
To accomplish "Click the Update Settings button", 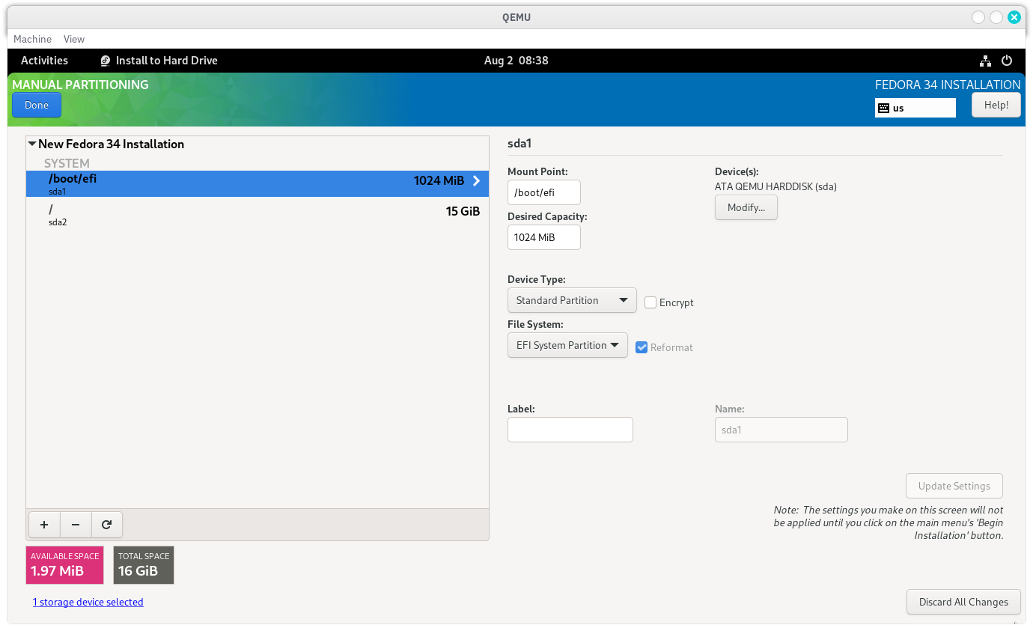I will [954, 486].
